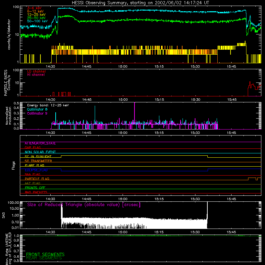The height and width of the screenshot is (265, 265).
Task: Select the dim REAR SEGMENTS legend label
Action: pyautogui.click(x=44, y=258)
